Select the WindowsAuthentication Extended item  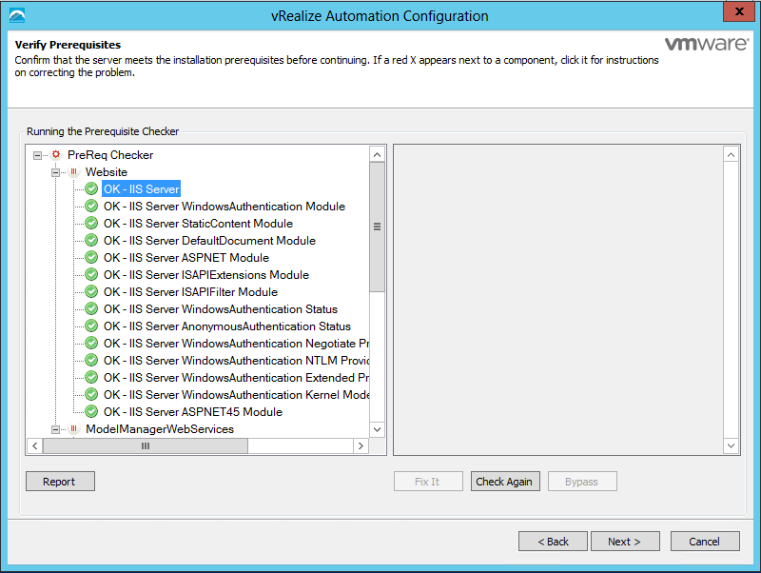(236, 378)
